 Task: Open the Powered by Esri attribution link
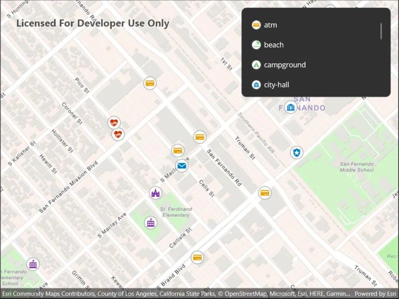point(376,294)
